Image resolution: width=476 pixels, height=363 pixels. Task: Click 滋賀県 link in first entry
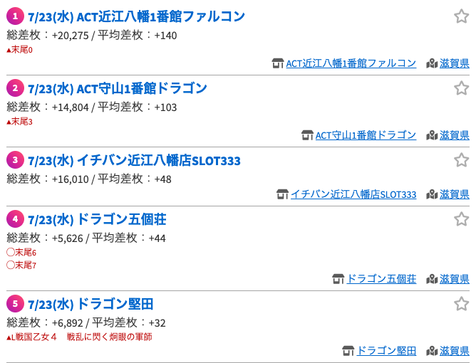455,63
